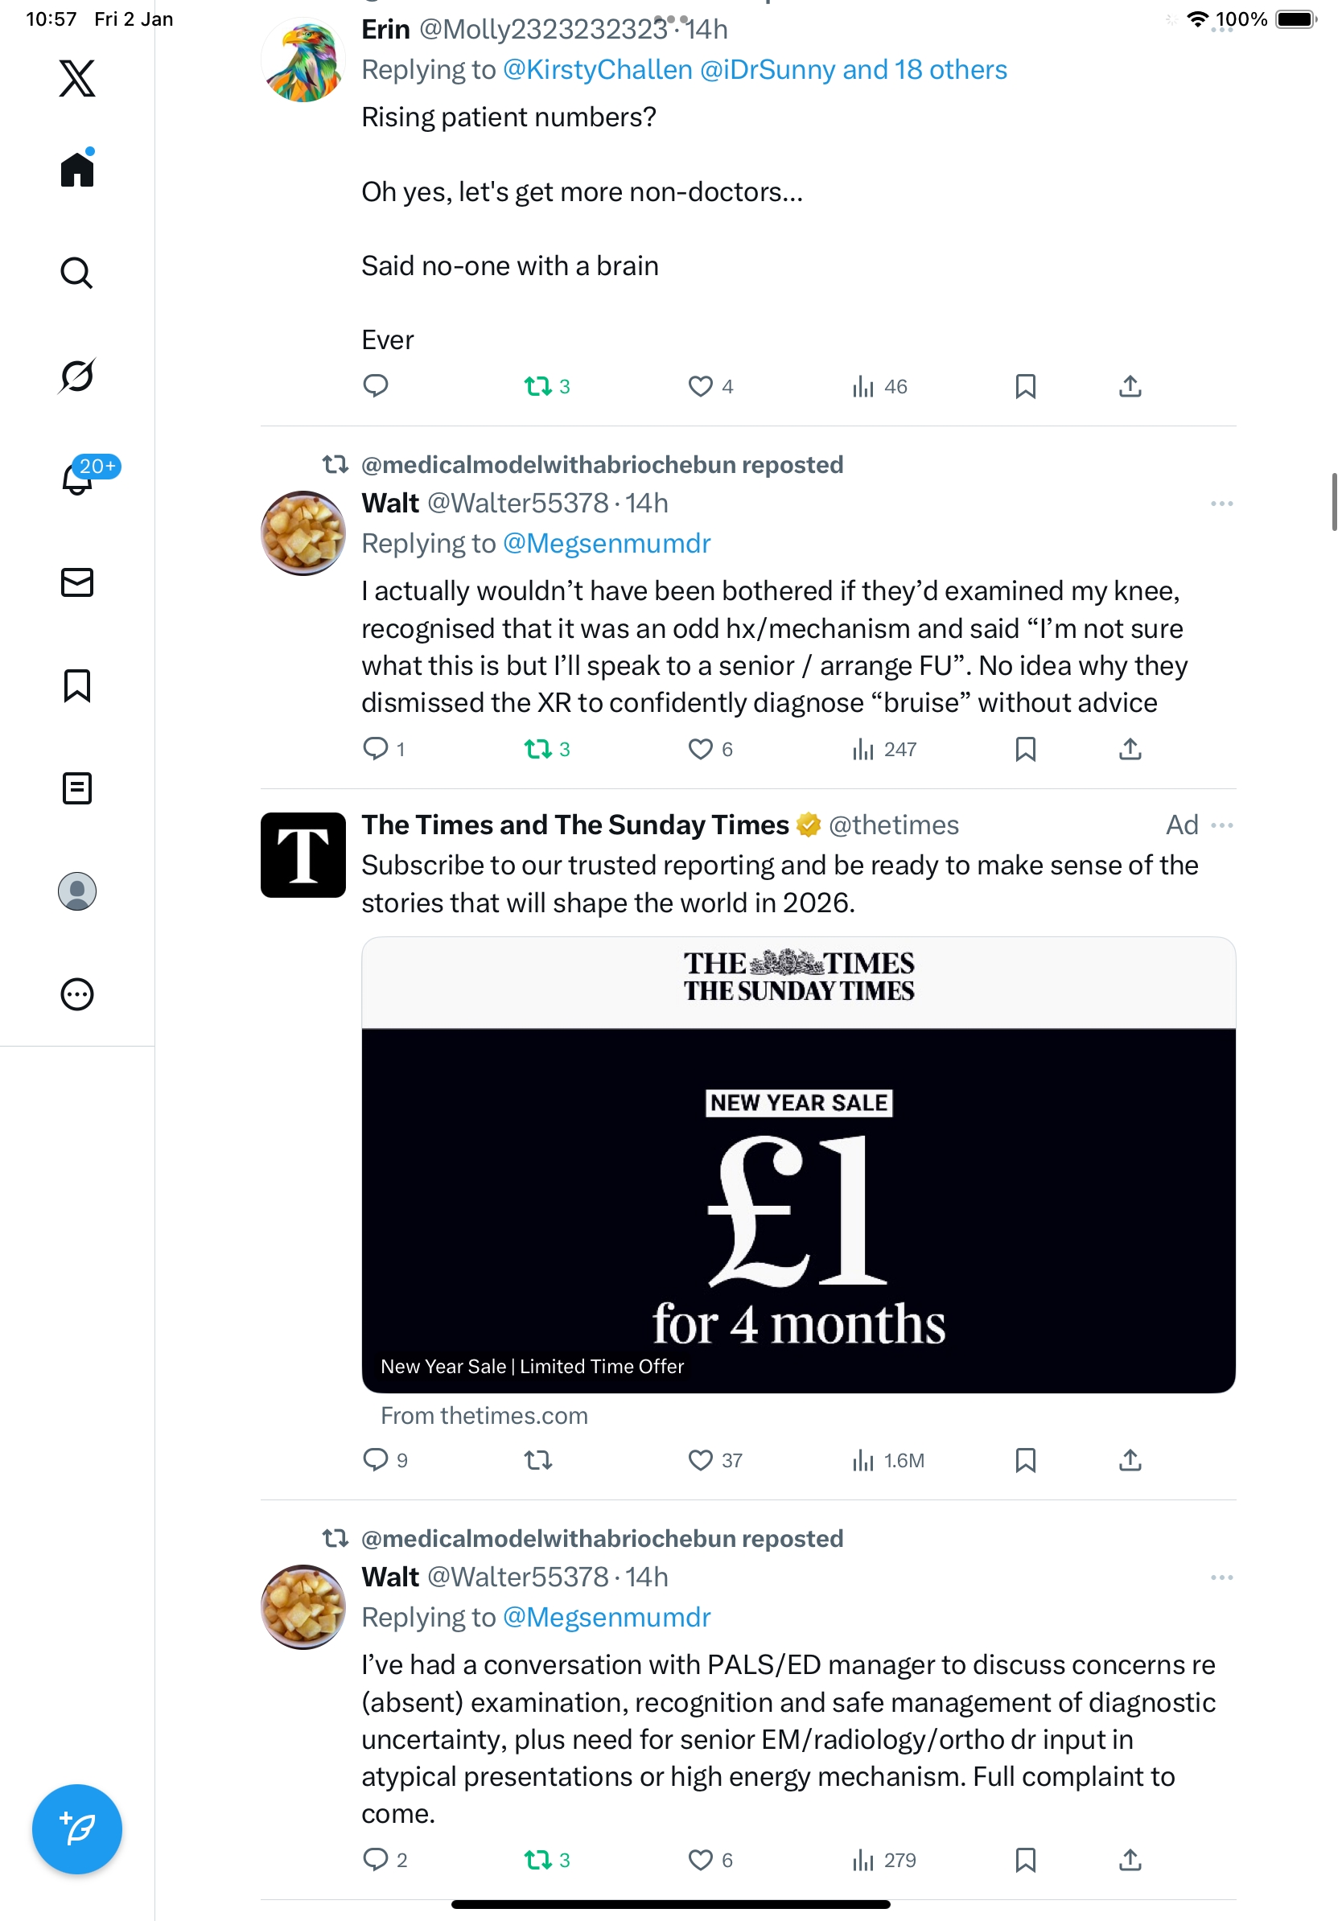Open Bookmarks in the sidebar
This screenshot has width=1342, height=1921.
[77, 685]
